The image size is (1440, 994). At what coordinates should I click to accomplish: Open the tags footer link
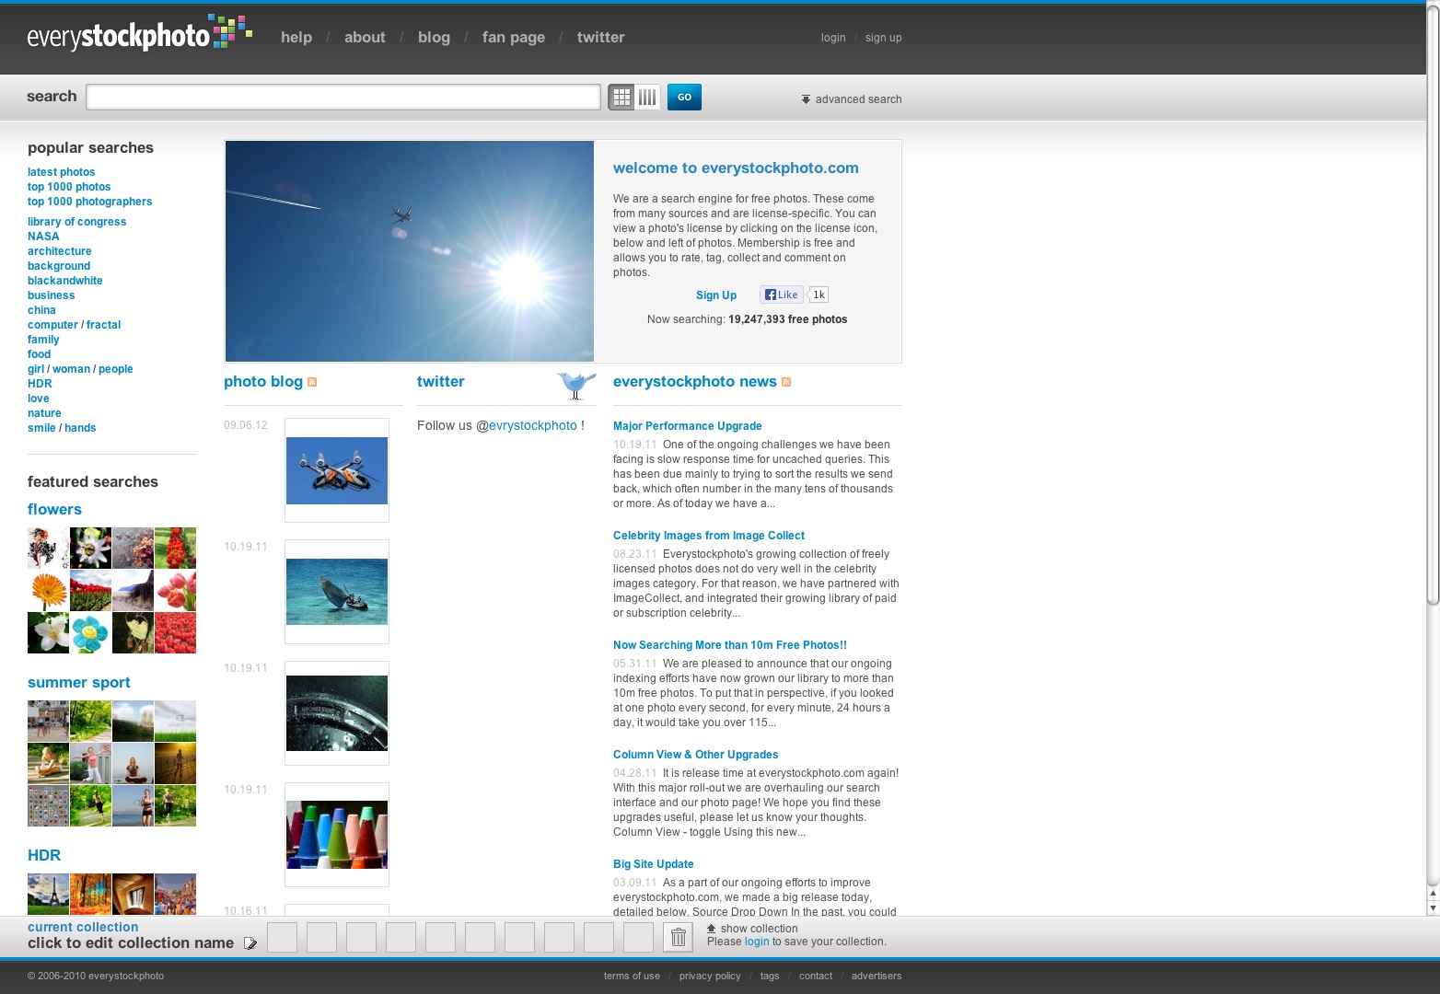pyautogui.click(x=770, y=977)
